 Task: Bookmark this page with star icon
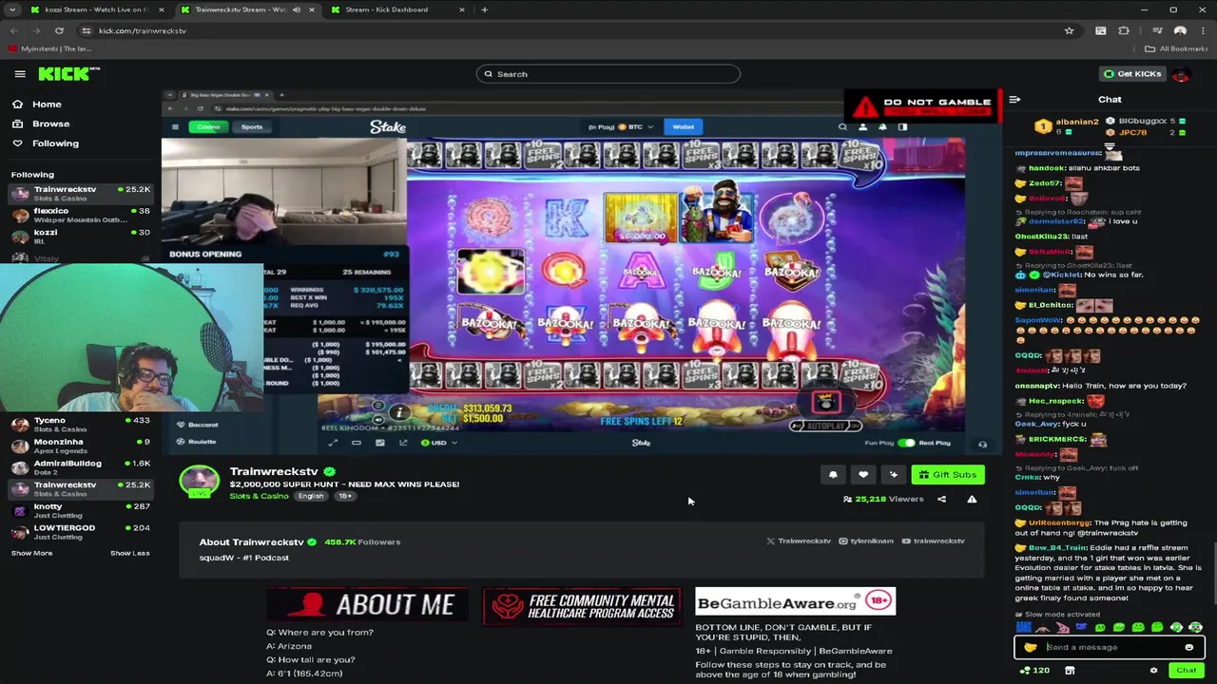click(x=1069, y=30)
